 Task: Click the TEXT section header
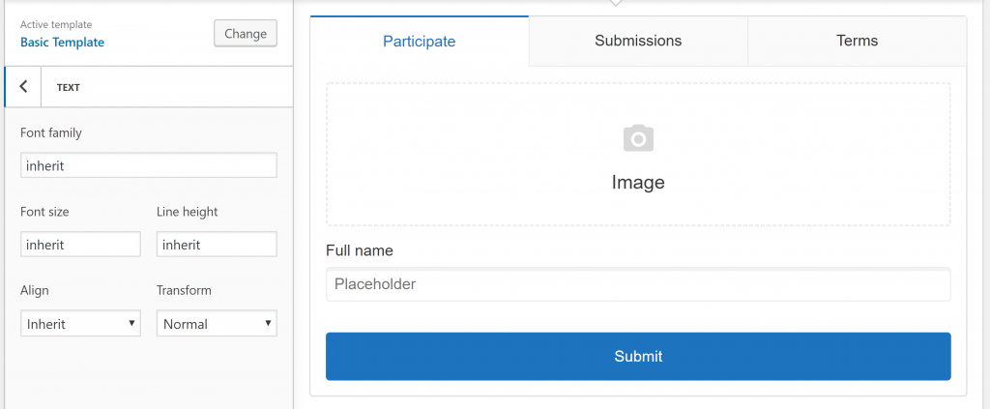coord(69,87)
